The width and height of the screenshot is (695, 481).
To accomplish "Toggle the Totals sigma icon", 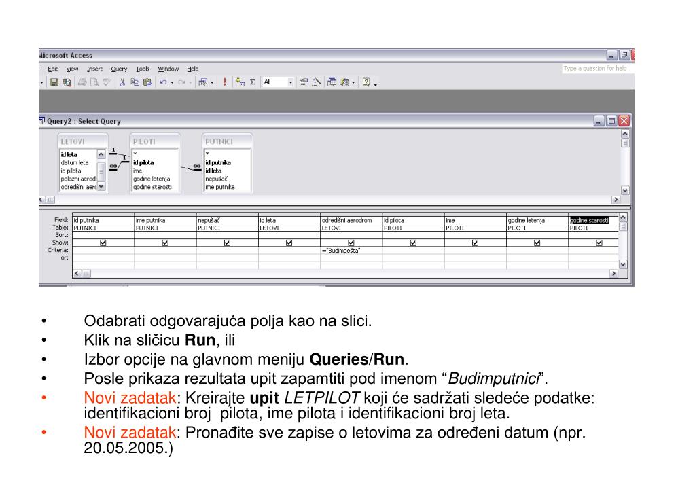I will click(x=253, y=82).
